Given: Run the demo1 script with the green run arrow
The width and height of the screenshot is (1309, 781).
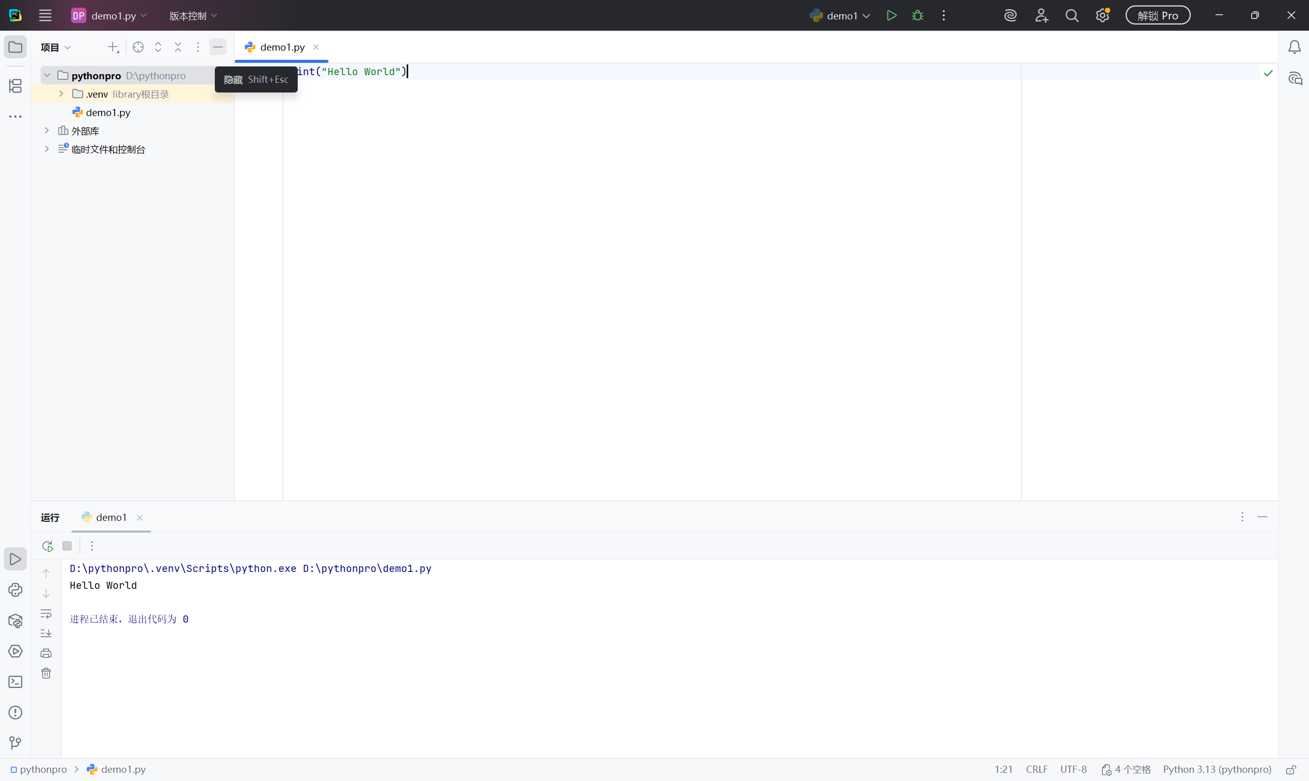Looking at the screenshot, I should coord(892,15).
